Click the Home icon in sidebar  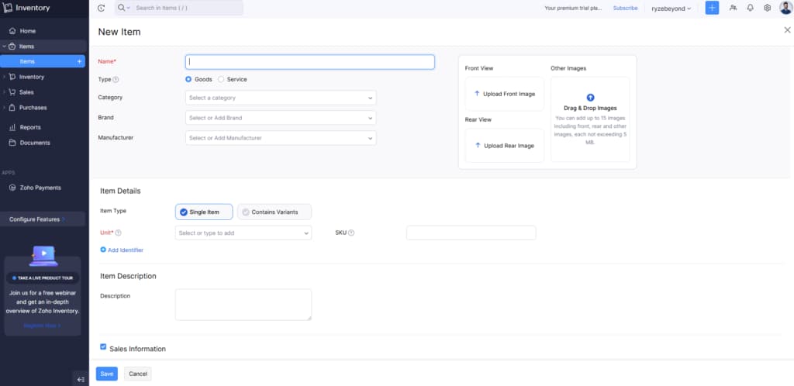12,31
